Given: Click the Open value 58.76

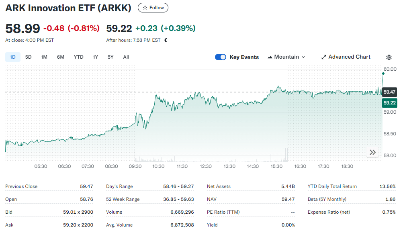Looking at the screenshot, I should [87, 199].
